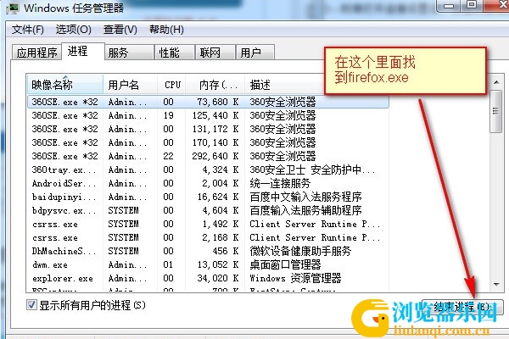Screen dimensions: 509x339
Task: Open the 文件(F) menu
Action: (28, 30)
